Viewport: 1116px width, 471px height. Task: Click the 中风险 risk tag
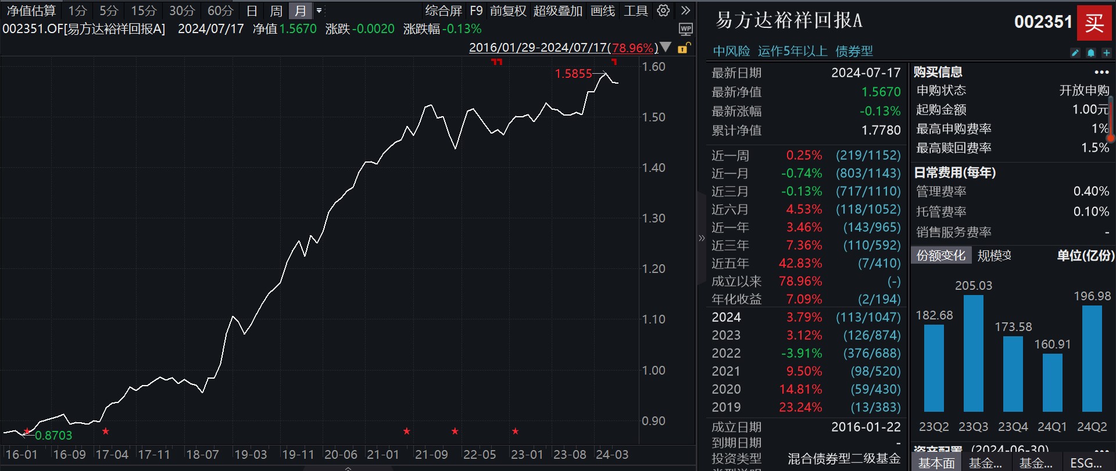pyautogui.click(x=731, y=51)
